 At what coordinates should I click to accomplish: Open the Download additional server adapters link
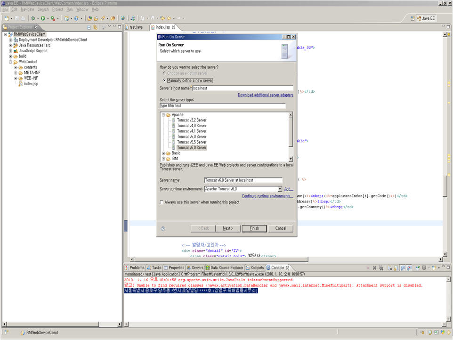point(265,95)
